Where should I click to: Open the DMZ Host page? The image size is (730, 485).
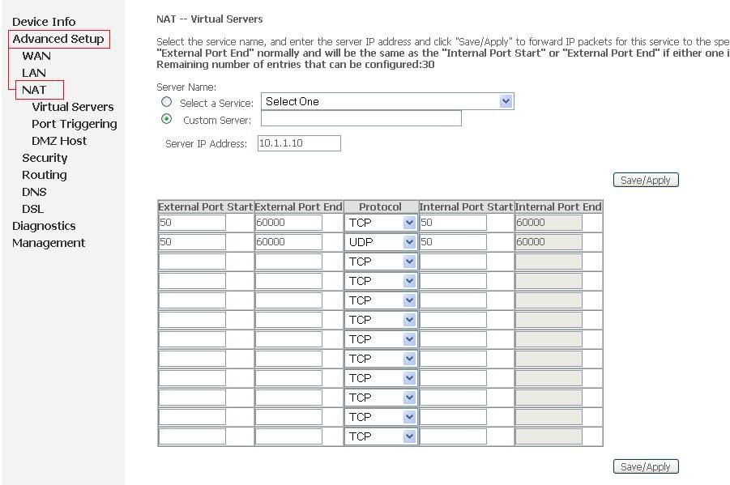[x=59, y=141]
